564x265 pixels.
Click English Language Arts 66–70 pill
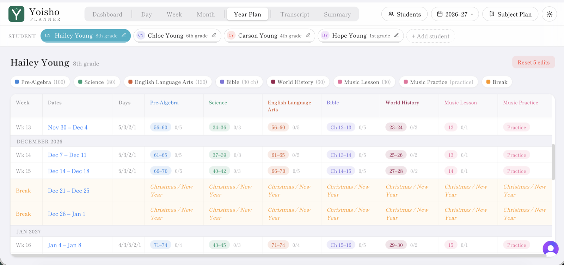(x=278, y=171)
